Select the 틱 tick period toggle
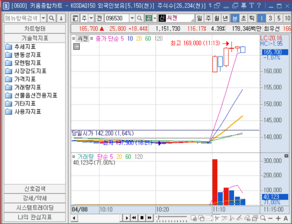Image resolution: width=292 pixels, height=224 pixels. pos(252,18)
